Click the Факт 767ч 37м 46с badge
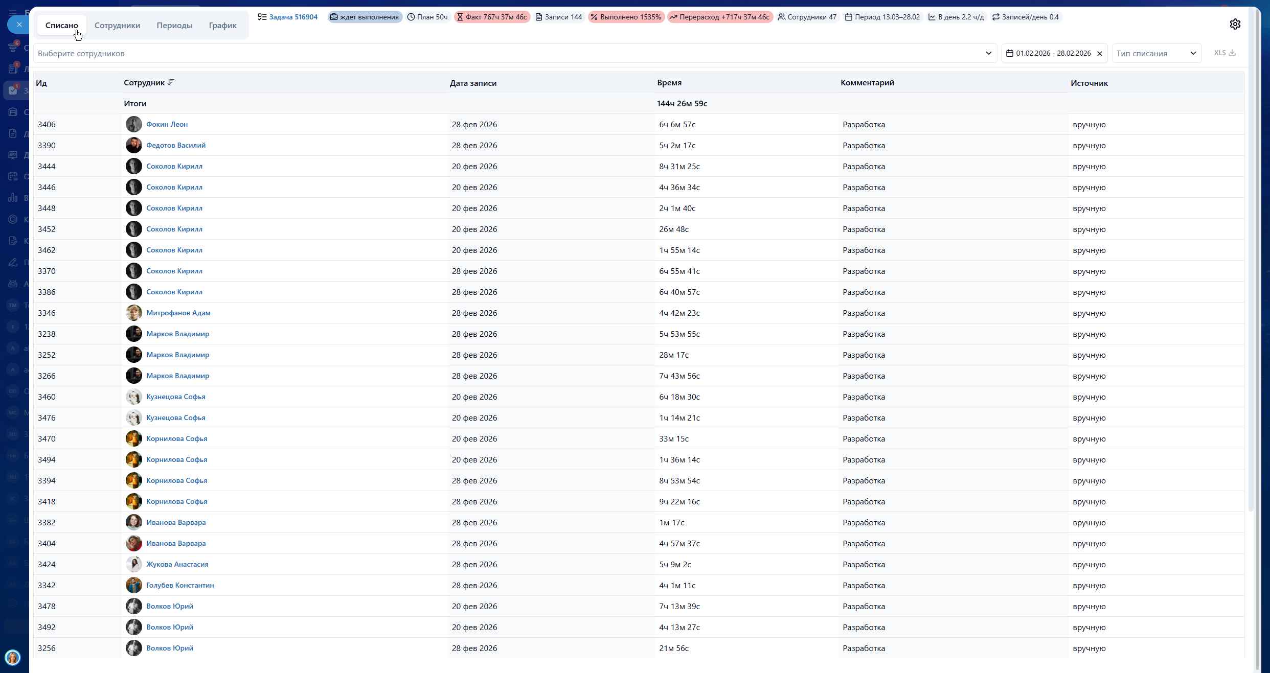The image size is (1270, 673). [x=492, y=17]
